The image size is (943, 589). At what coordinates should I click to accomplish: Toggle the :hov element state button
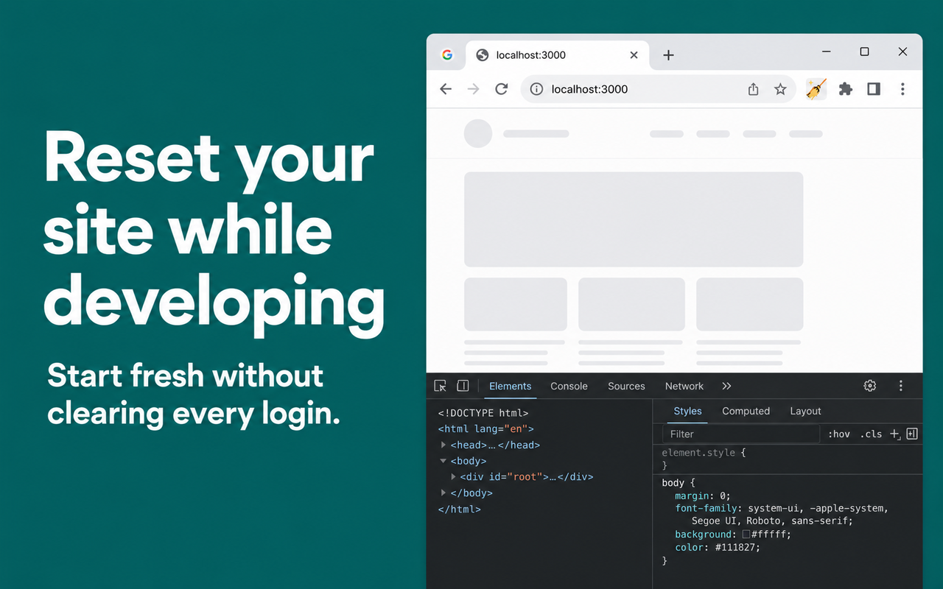click(x=839, y=434)
